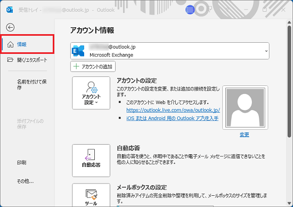Open the ツール mailbox cleanup button
Screen dimensions: 293x207
91,195
